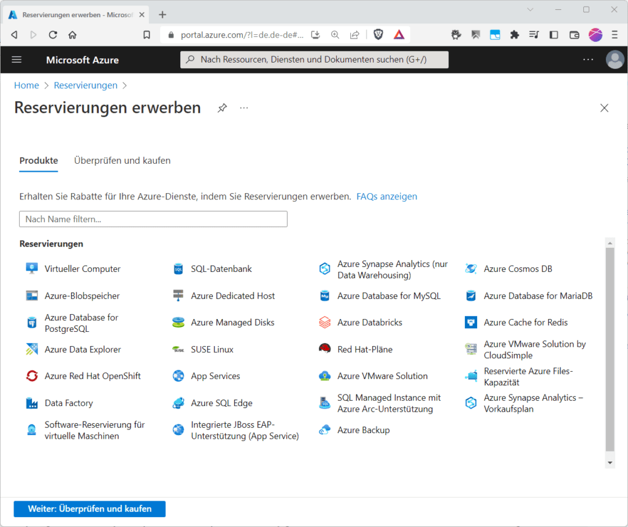Image resolution: width=628 pixels, height=527 pixels.
Task: Click the SQL-Datenbank database icon
Action: coord(178,269)
